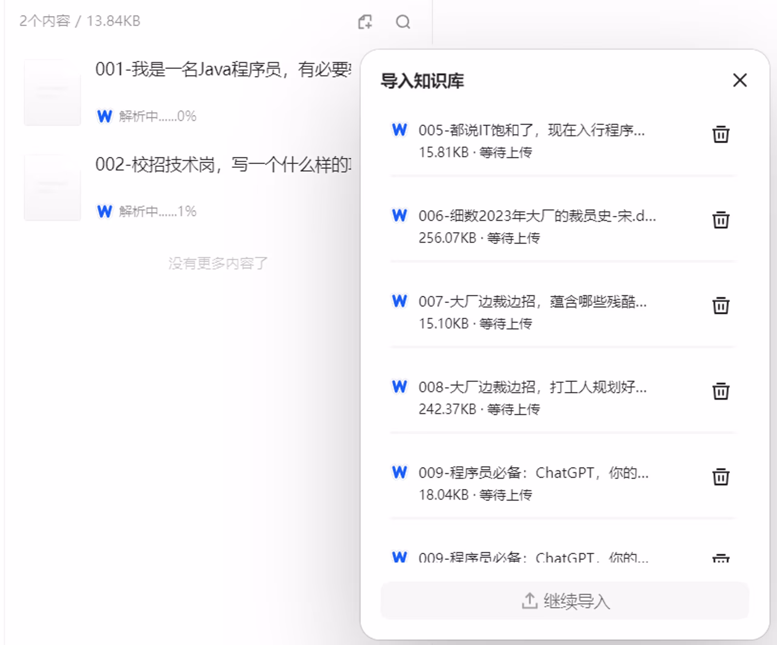This screenshot has height=645, width=777.
Task: Click the 2个内容 / 13.84KB summary
Action: pyautogui.click(x=80, y=21)
